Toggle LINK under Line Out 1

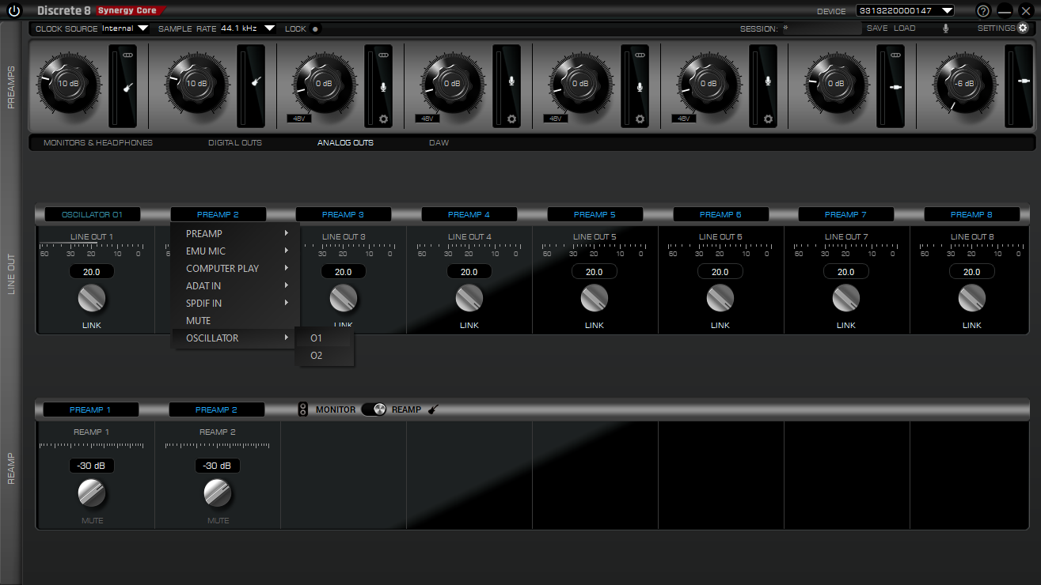tap(92, 325)
